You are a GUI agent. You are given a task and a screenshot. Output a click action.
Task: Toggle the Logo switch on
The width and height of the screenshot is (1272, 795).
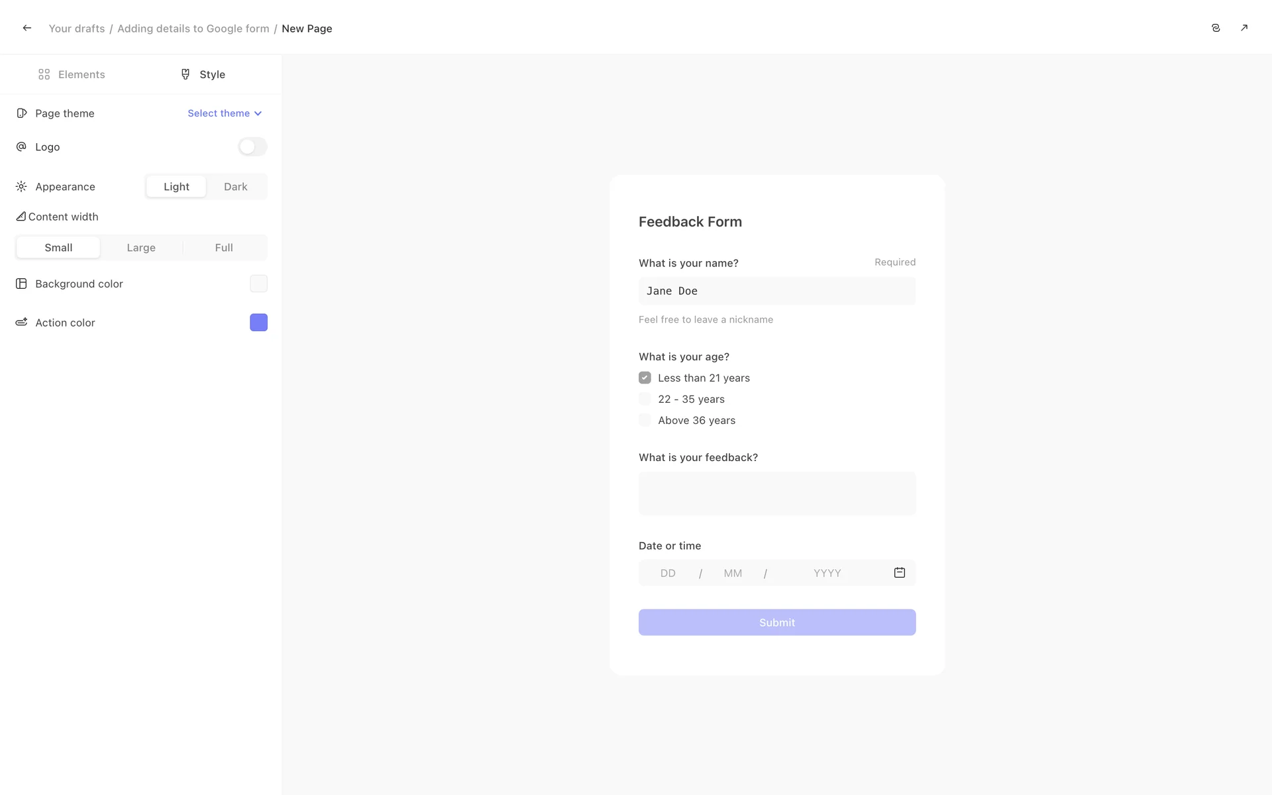click(x=252, y=146)
